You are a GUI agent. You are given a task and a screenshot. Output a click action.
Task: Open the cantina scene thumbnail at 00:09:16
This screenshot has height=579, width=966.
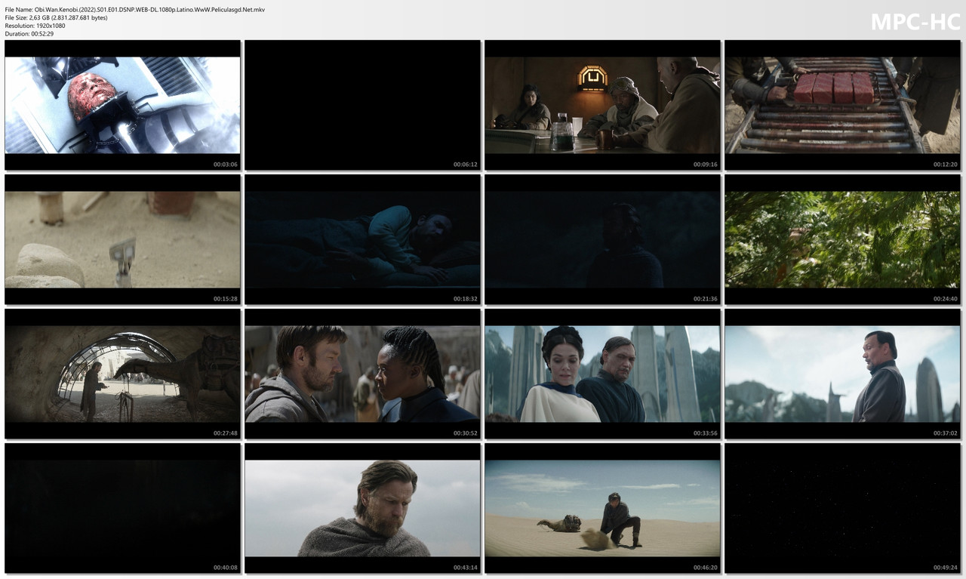pos(602,105)
